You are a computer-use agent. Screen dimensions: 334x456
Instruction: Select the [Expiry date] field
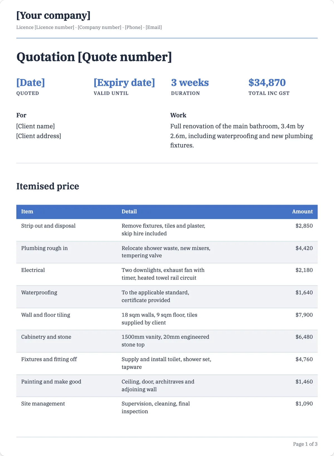pyautogui.click(x=124, y=83)
